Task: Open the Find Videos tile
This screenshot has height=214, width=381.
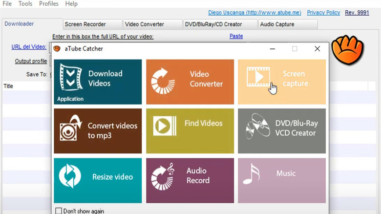Action: tap(190, 131)
